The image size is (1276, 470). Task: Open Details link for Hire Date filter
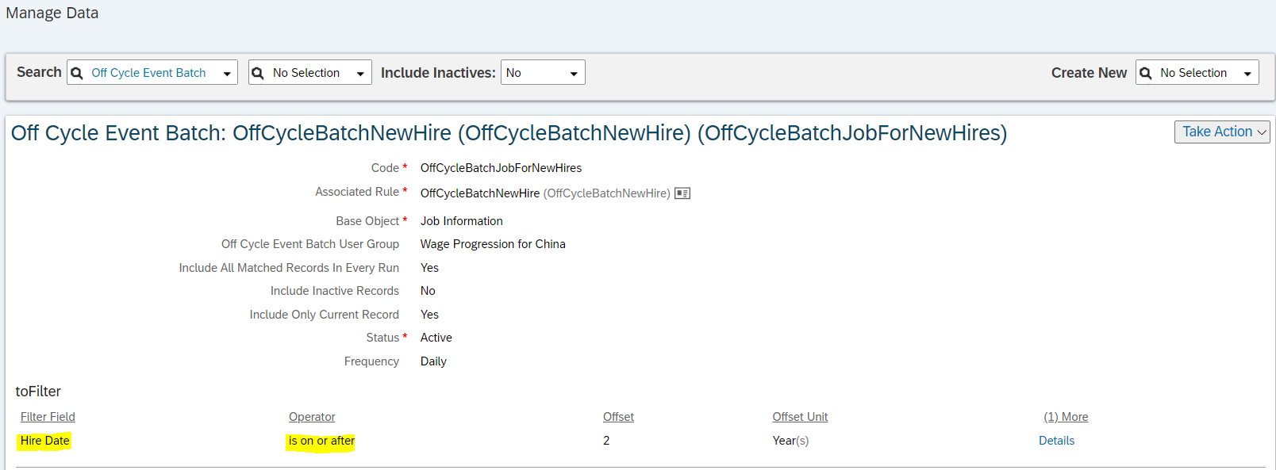click(x=1056, y=441)
